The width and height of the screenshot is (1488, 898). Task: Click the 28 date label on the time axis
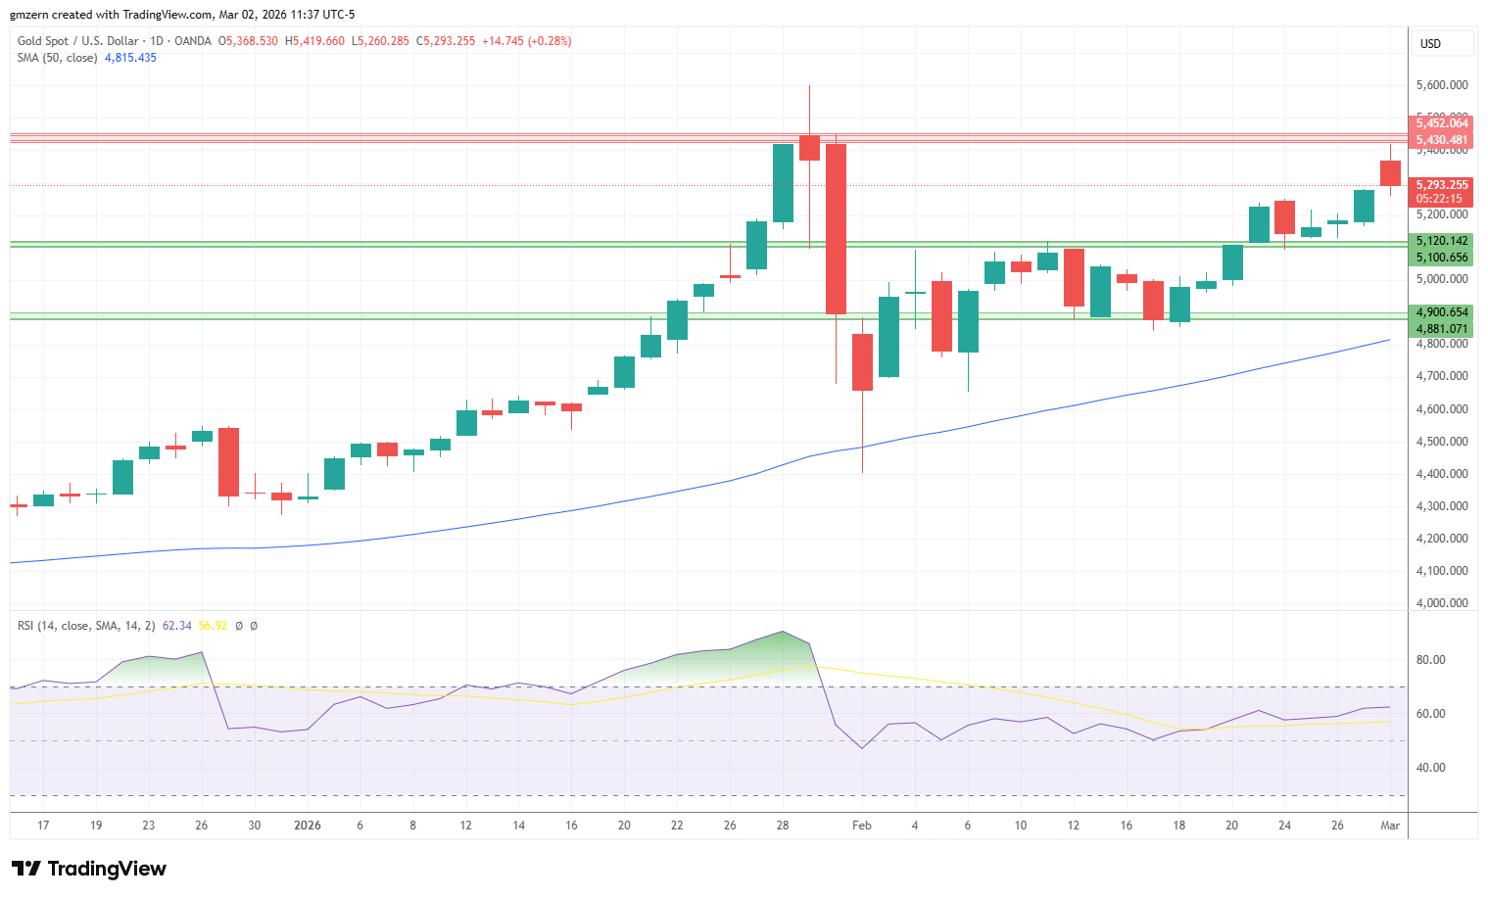pos(783,826)
